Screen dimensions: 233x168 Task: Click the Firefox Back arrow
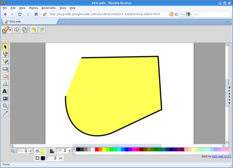(x=6, y=14)
